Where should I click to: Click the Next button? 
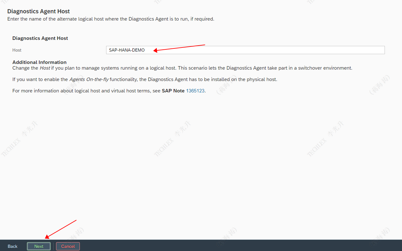(x=39, y=246)
